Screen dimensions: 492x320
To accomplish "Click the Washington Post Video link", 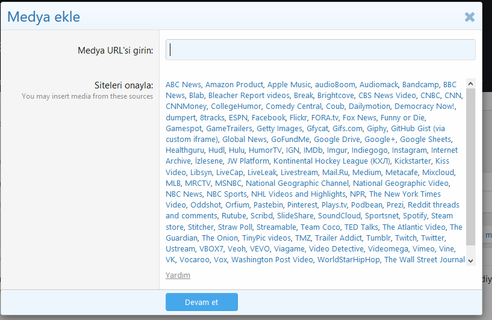I will pyautogui.click(x=272, y=260).
